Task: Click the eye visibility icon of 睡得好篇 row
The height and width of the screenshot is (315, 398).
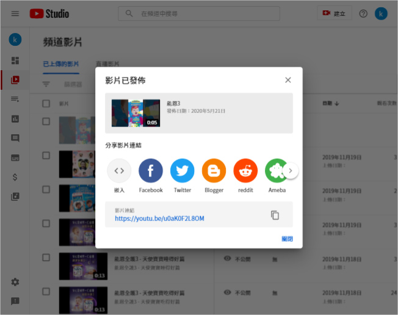Action: [228, 258]
